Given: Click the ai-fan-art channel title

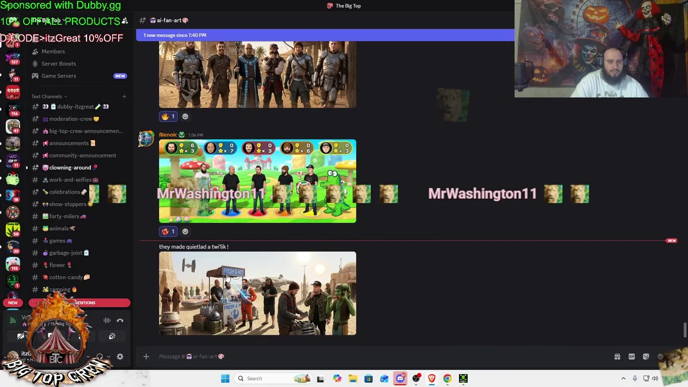Looking at the screenshot, I should (x=169, y=20).
